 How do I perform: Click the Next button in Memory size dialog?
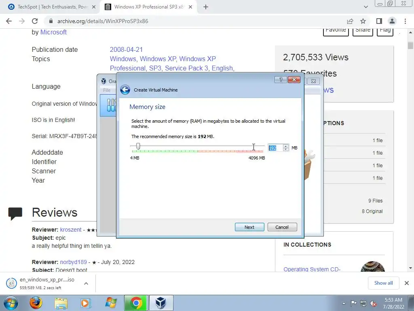point(249,227)
